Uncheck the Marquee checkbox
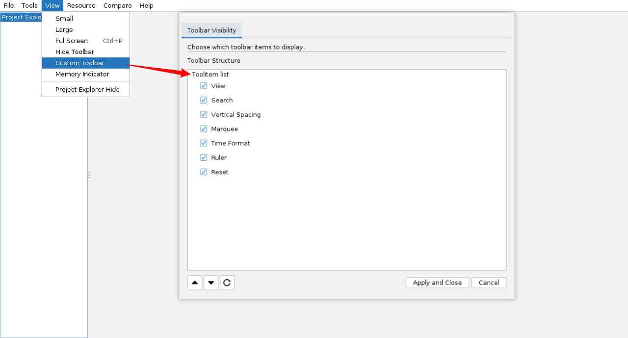The height and width of the screenshot is (338, 628). pos(204,129)
